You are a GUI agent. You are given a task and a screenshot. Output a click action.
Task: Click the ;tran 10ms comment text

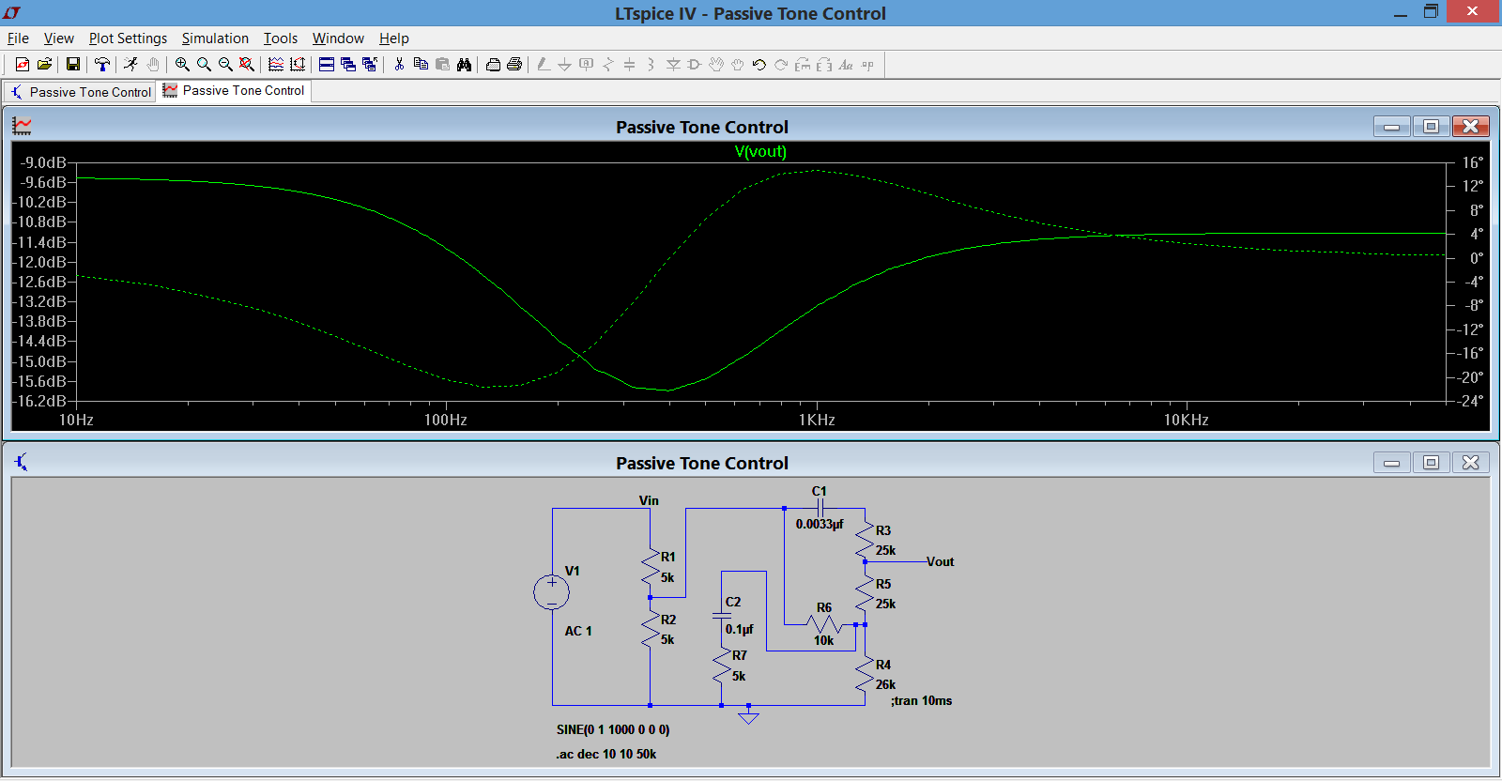pos(921,701)
